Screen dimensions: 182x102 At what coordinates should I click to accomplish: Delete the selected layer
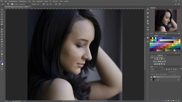pyautogui.click(x=179, y=101)
